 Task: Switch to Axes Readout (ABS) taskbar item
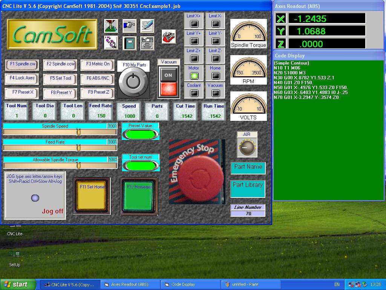pos(130,284)
